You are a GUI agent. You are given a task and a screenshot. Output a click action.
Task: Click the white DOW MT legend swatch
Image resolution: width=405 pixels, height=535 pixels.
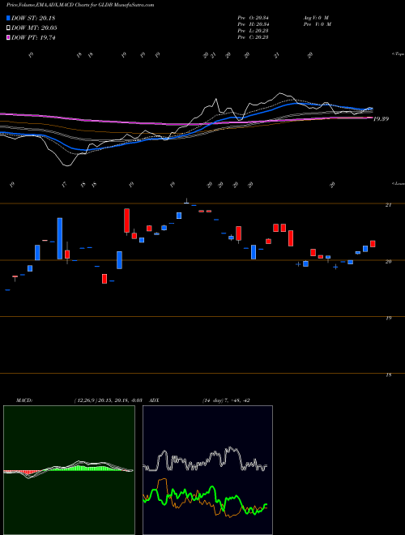point(8,28)
